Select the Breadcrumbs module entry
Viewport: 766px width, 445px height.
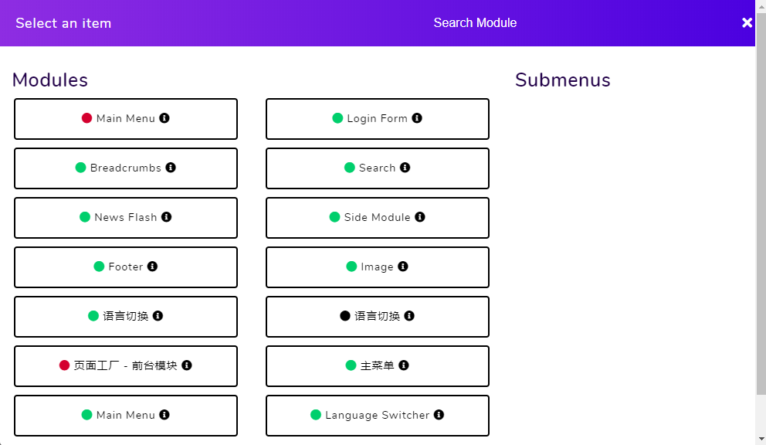pyautogui.click(x=126, y=168)
